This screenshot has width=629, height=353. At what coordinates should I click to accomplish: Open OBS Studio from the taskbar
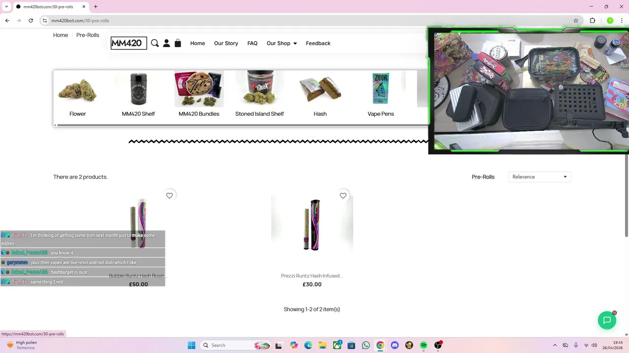click(438, 345)
